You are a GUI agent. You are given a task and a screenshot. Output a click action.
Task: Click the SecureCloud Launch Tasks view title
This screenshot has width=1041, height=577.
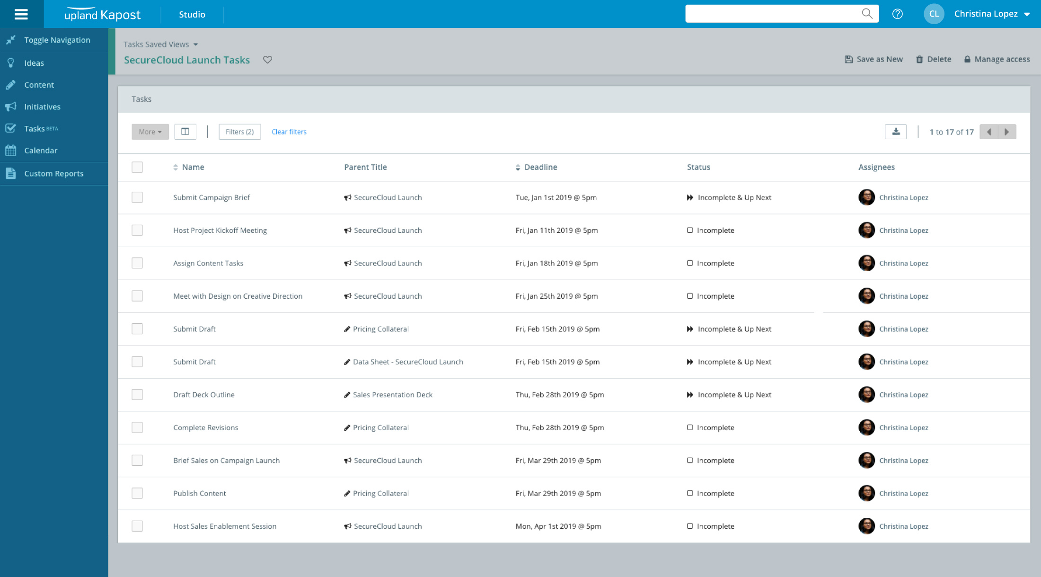coord(187,60)
